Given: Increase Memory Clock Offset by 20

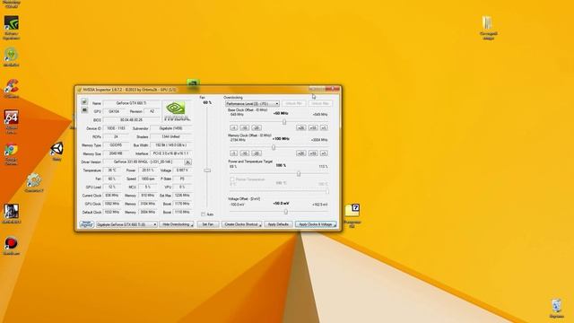Looking at the screenshot, I should click(x=301, y=153).
